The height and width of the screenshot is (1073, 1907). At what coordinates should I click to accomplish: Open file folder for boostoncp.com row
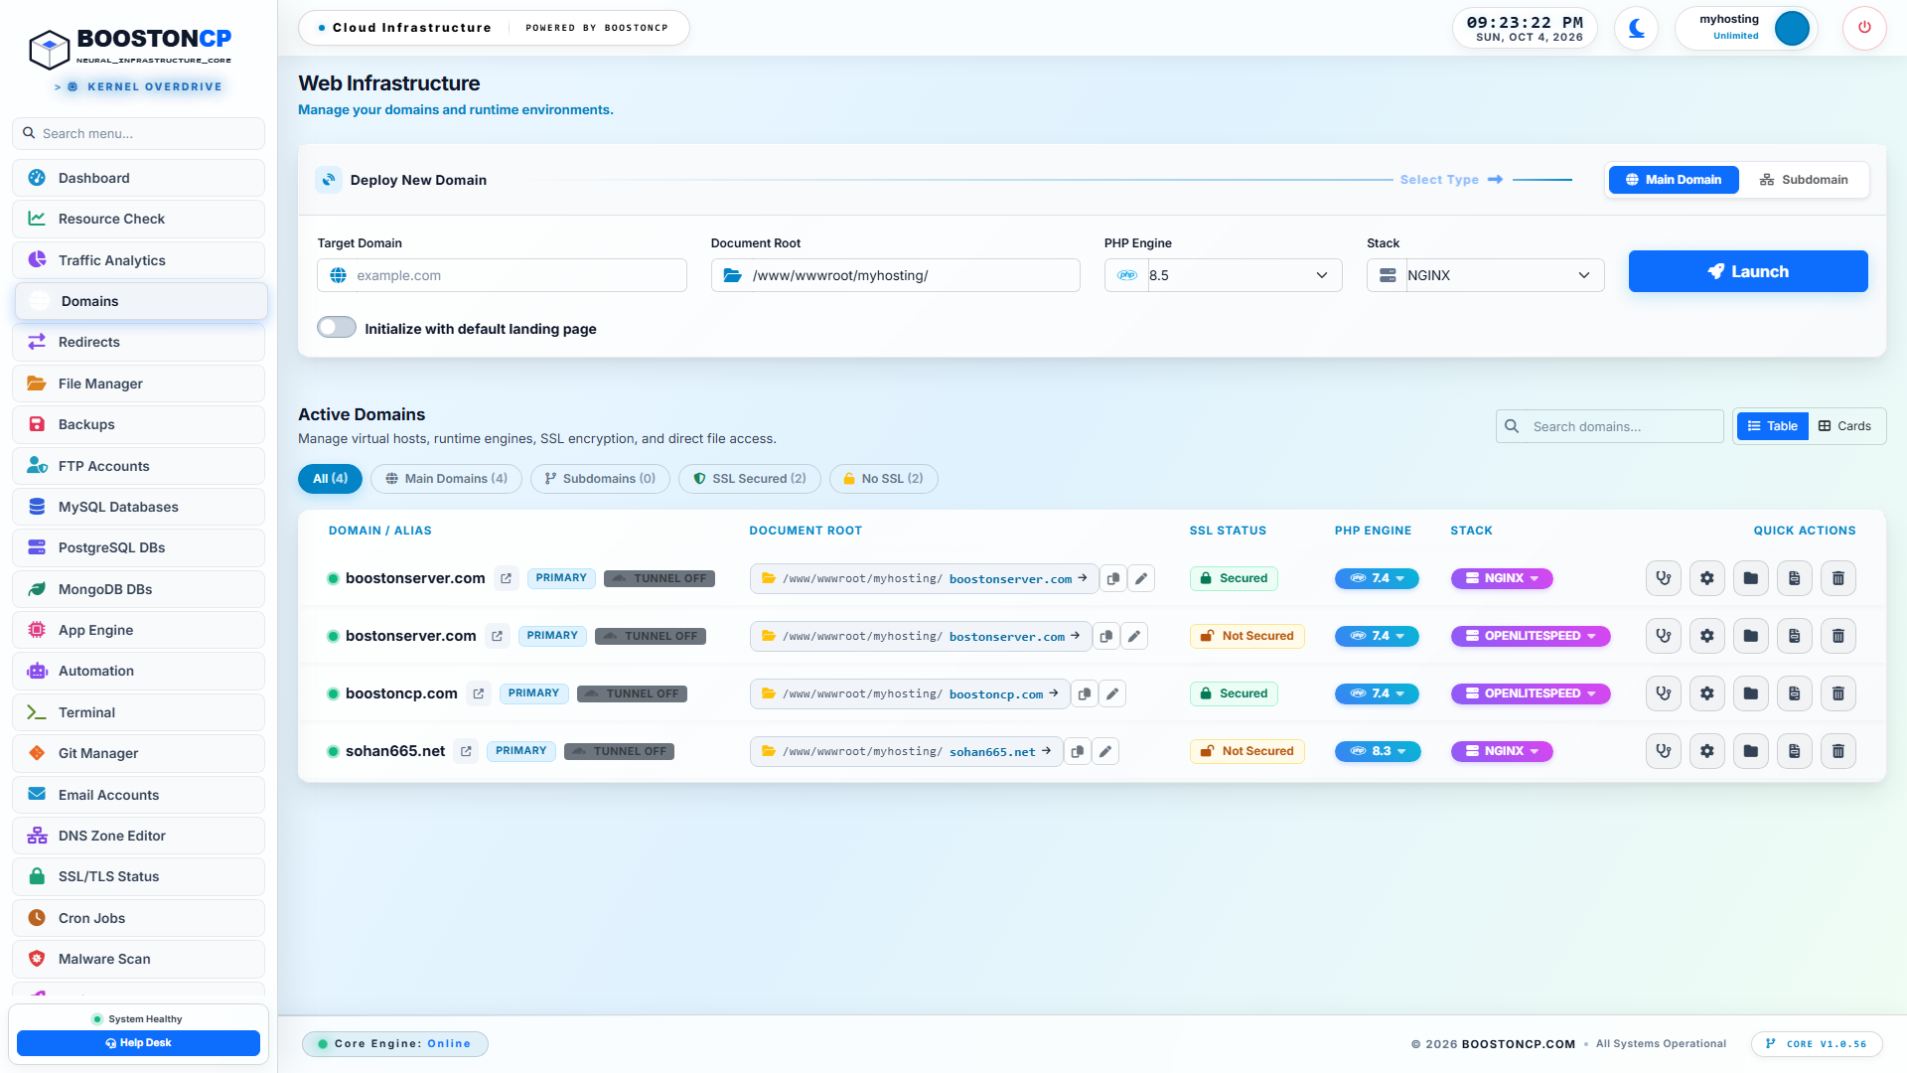(x=1751, y=693)
